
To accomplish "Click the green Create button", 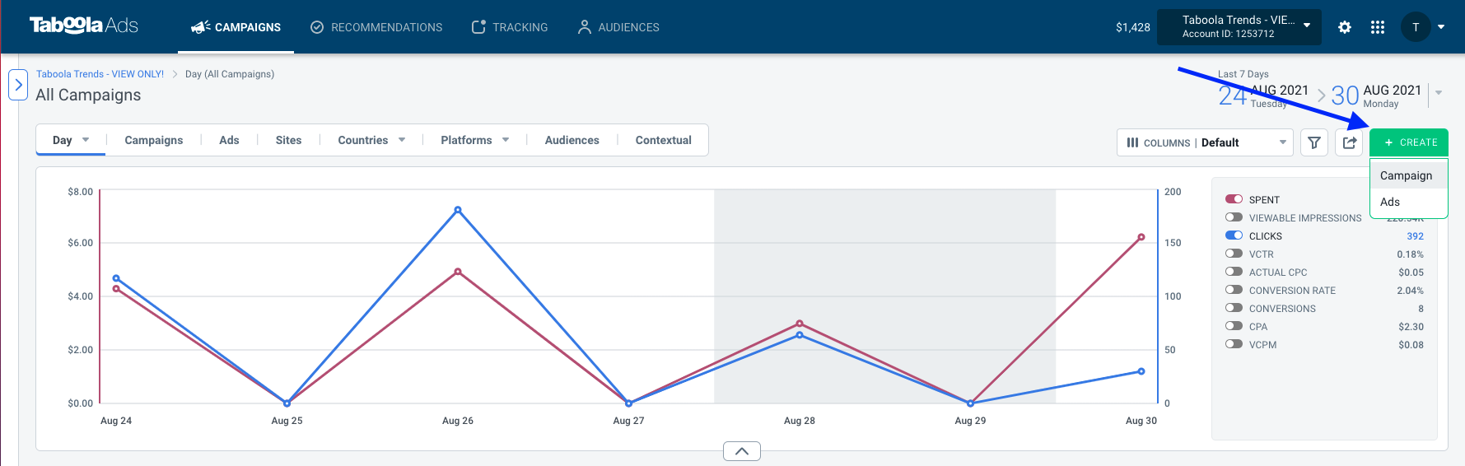I will tap(1409, 142).
